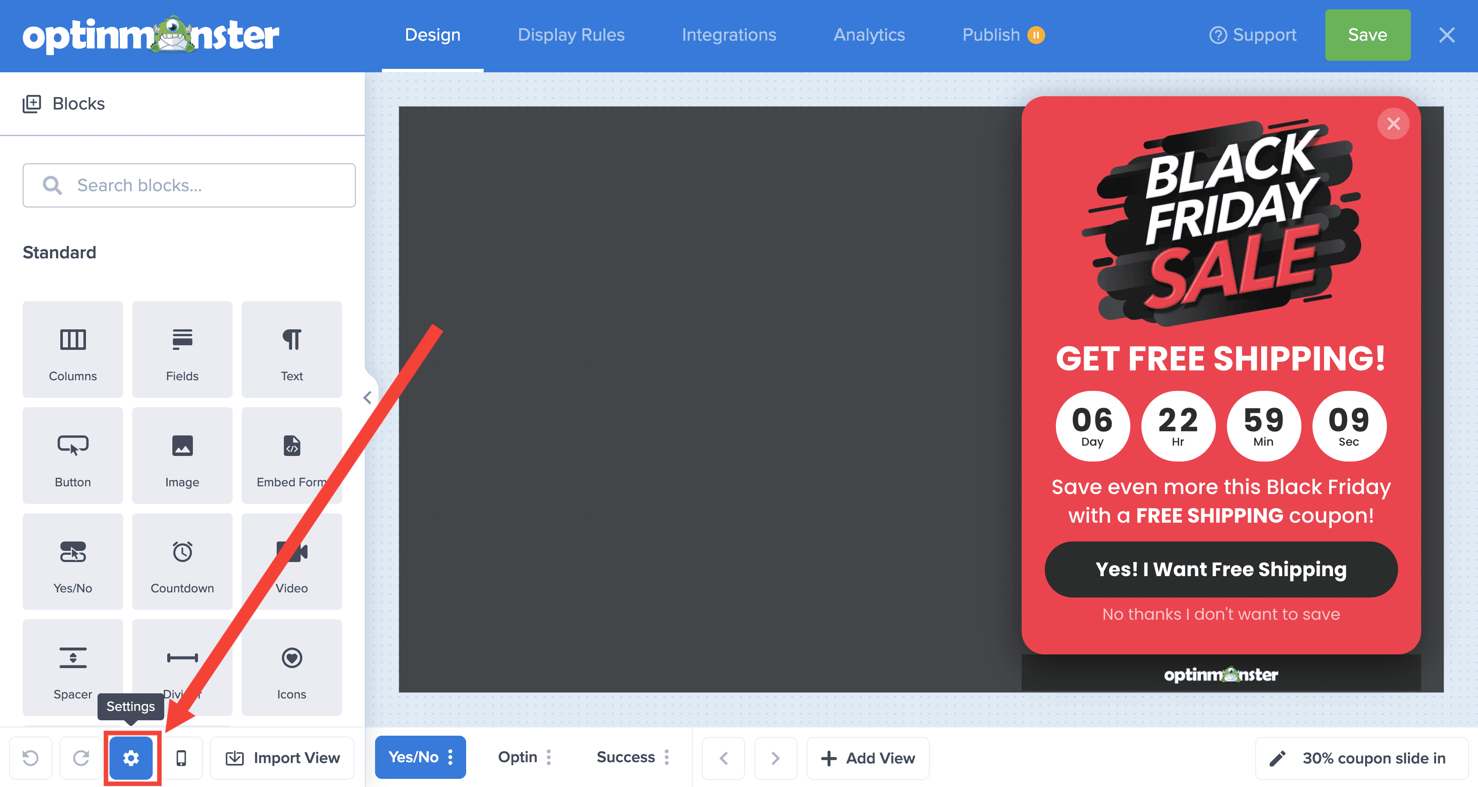Select the Icons block
The width and height of the screenshot is (1478, 787).
coord(292,668)
